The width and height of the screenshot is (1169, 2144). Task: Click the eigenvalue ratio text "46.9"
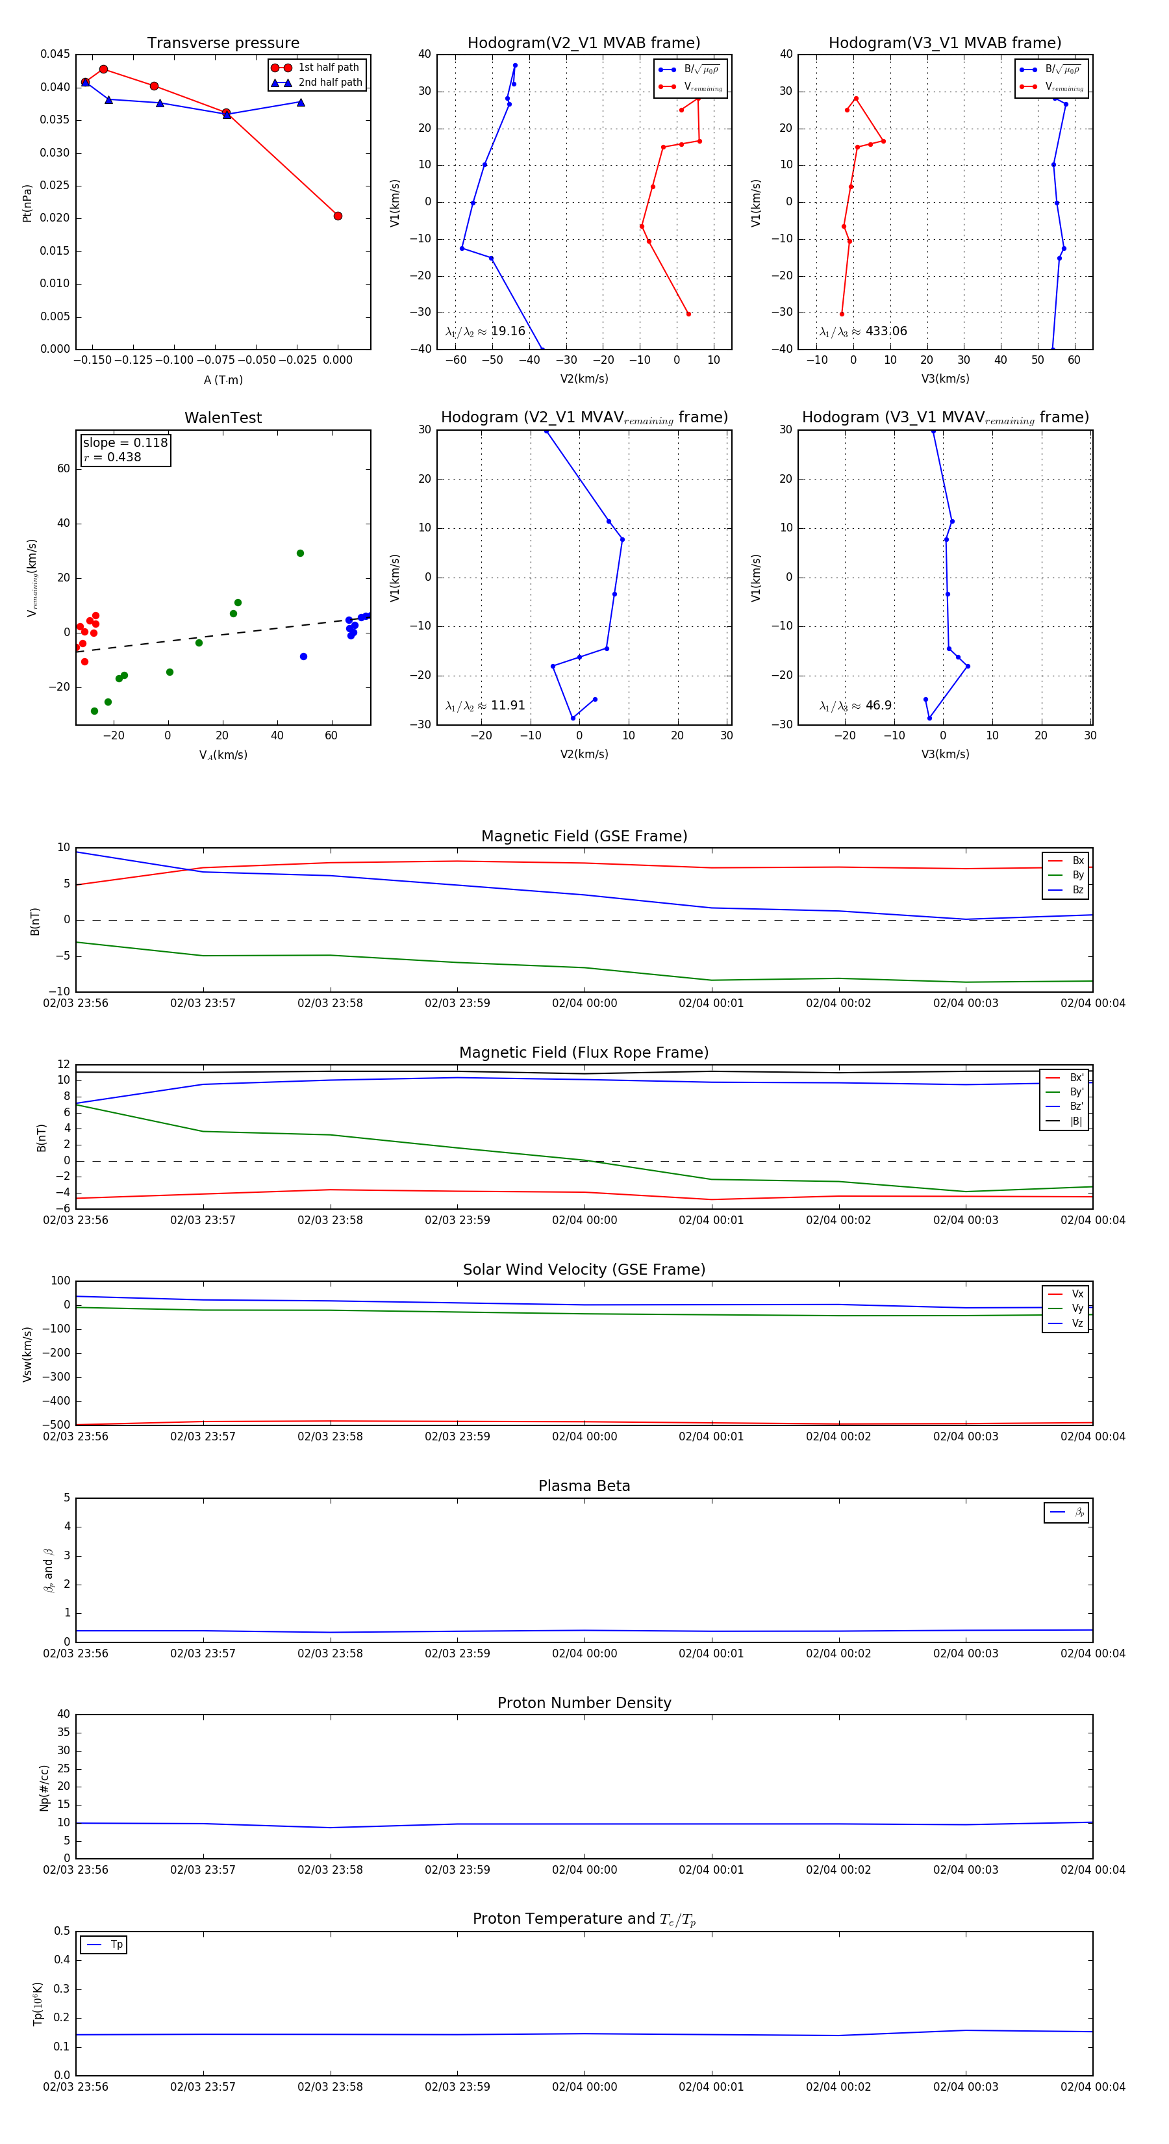pos(879,706)
